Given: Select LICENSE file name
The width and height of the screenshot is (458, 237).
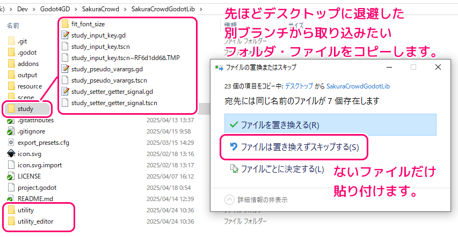Looking at the screenshot, I should [29, 176].
